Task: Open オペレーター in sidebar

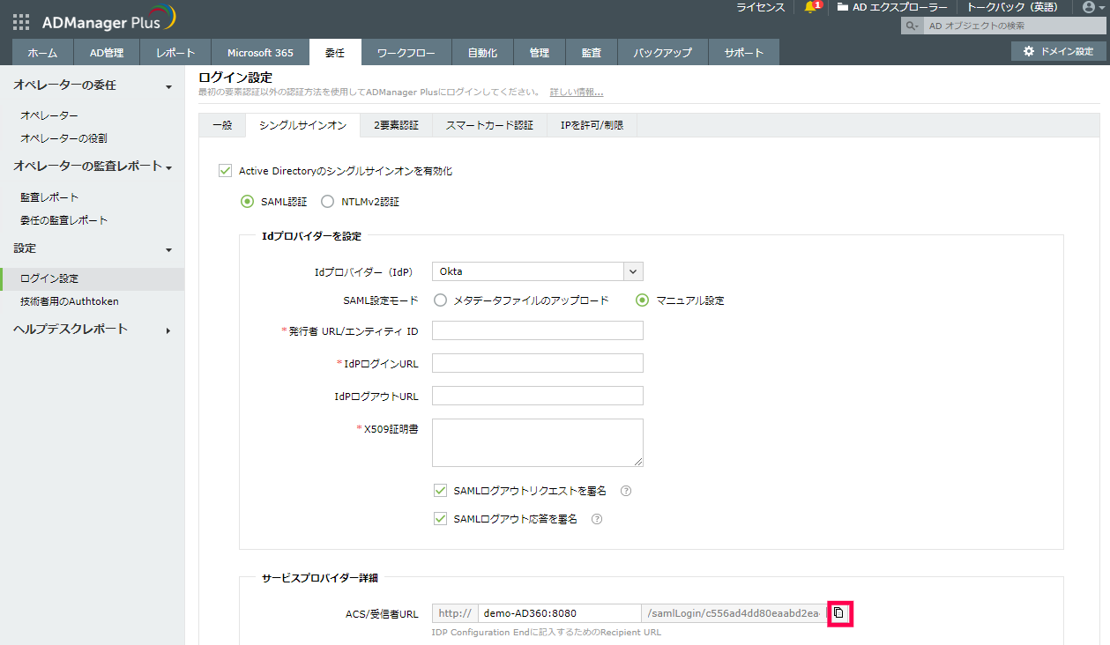Action: 49,115
